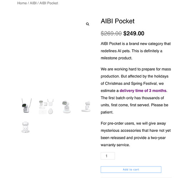Click the crossed-out $269.00 original price
Viewport: 181px width, 179px height.
pyautogui.click(x=111, y=33)
